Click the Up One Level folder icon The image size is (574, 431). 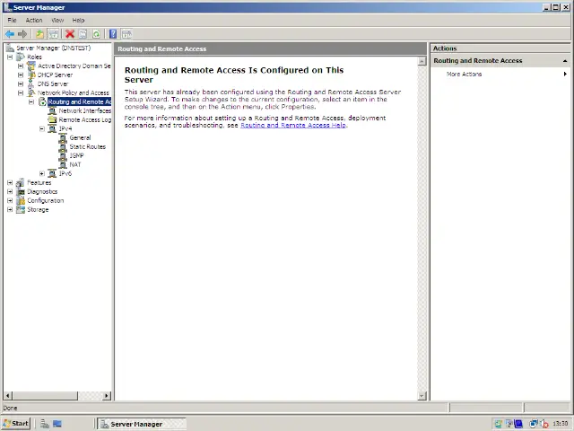click(x=39, y=34)
